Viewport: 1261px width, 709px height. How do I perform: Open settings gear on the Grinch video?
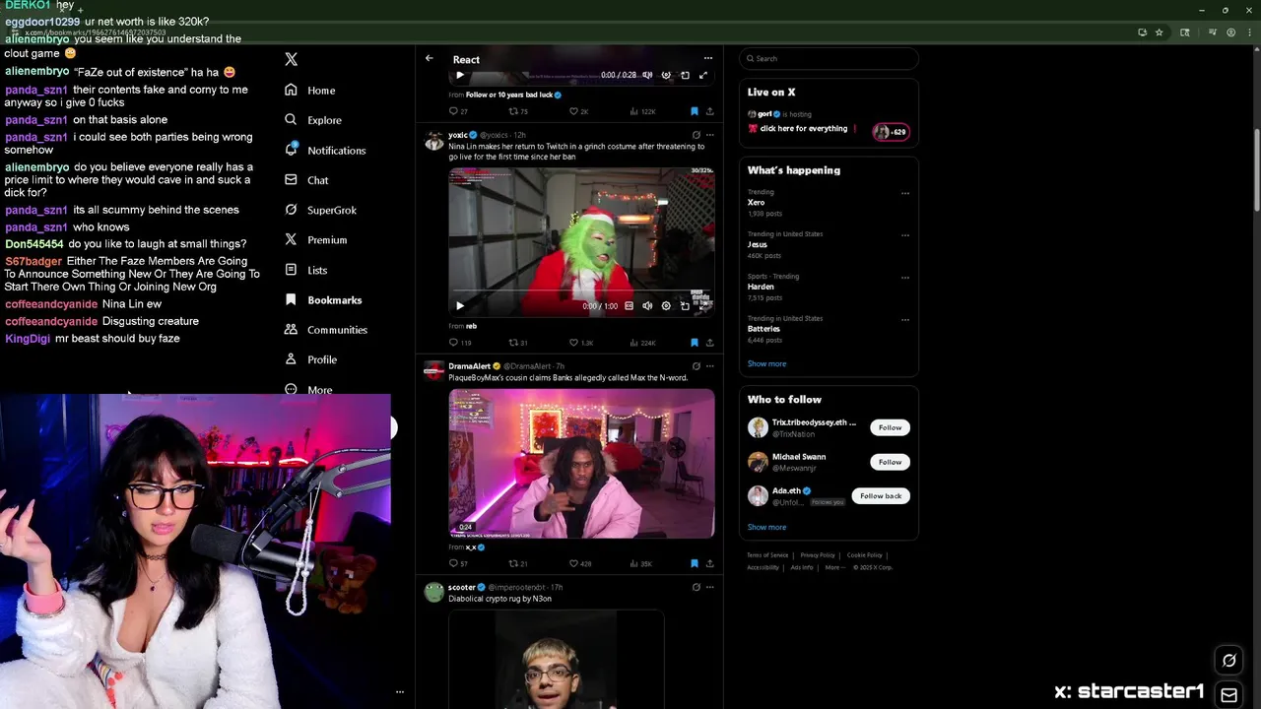pyautogui.click(x=666, y=306)
